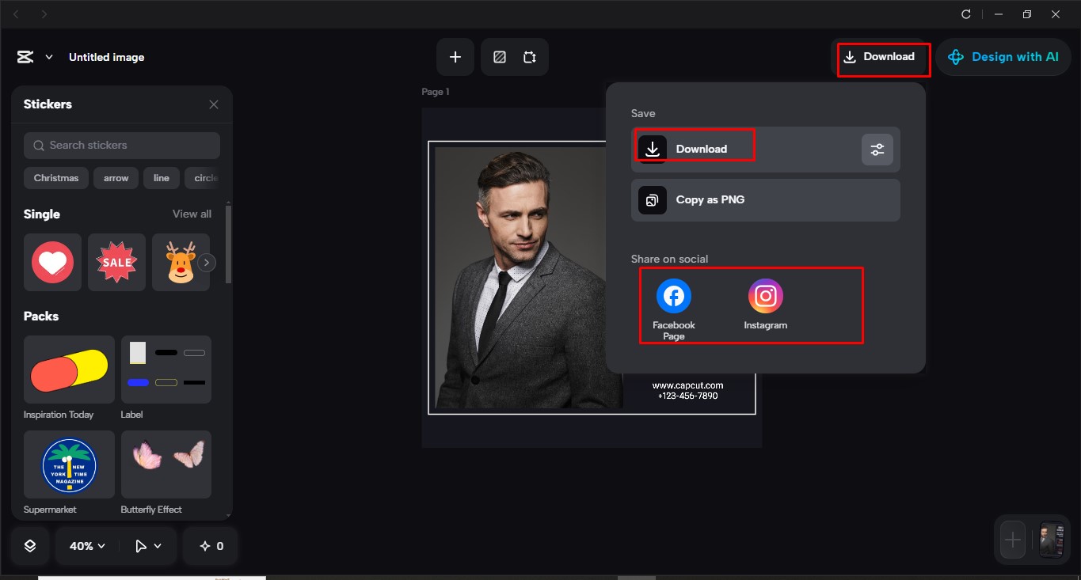Select Copy as PNG option
The width and height of the screenshot is (1081, 580).
(x=710, y=199)
